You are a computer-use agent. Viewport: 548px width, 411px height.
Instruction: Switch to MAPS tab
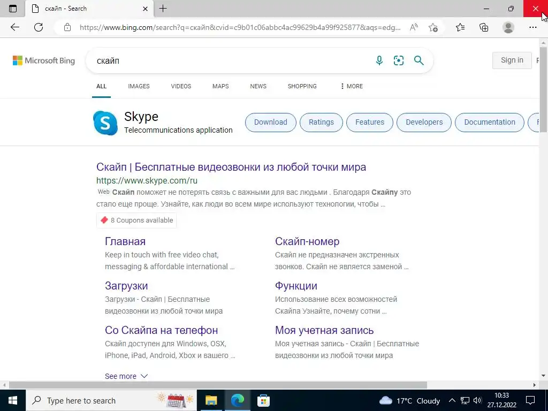click(220, 86)
